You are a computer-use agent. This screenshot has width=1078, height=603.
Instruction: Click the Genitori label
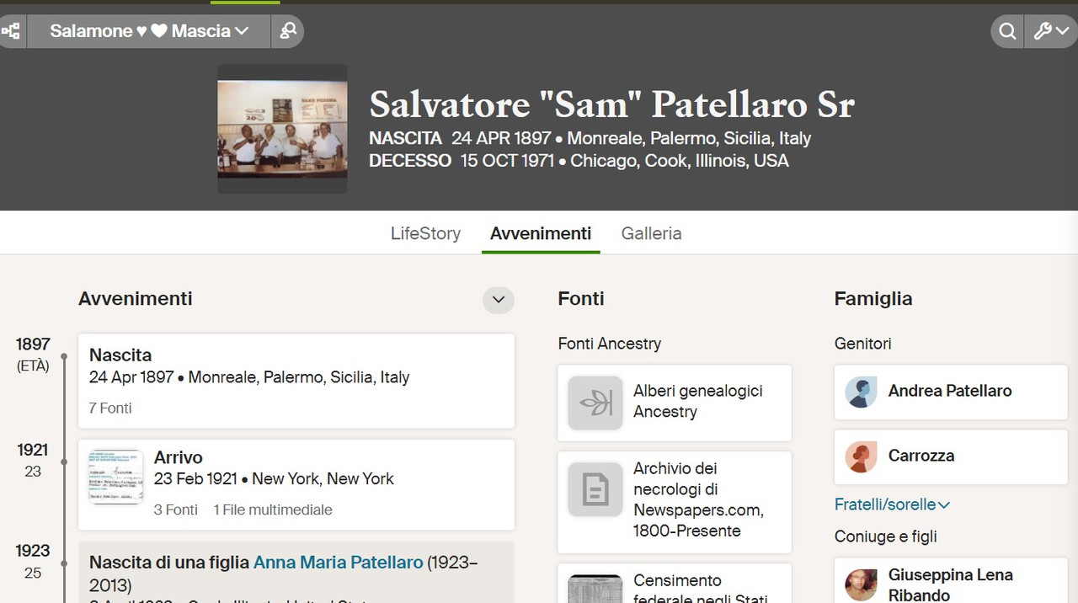(x=862, y=344)
